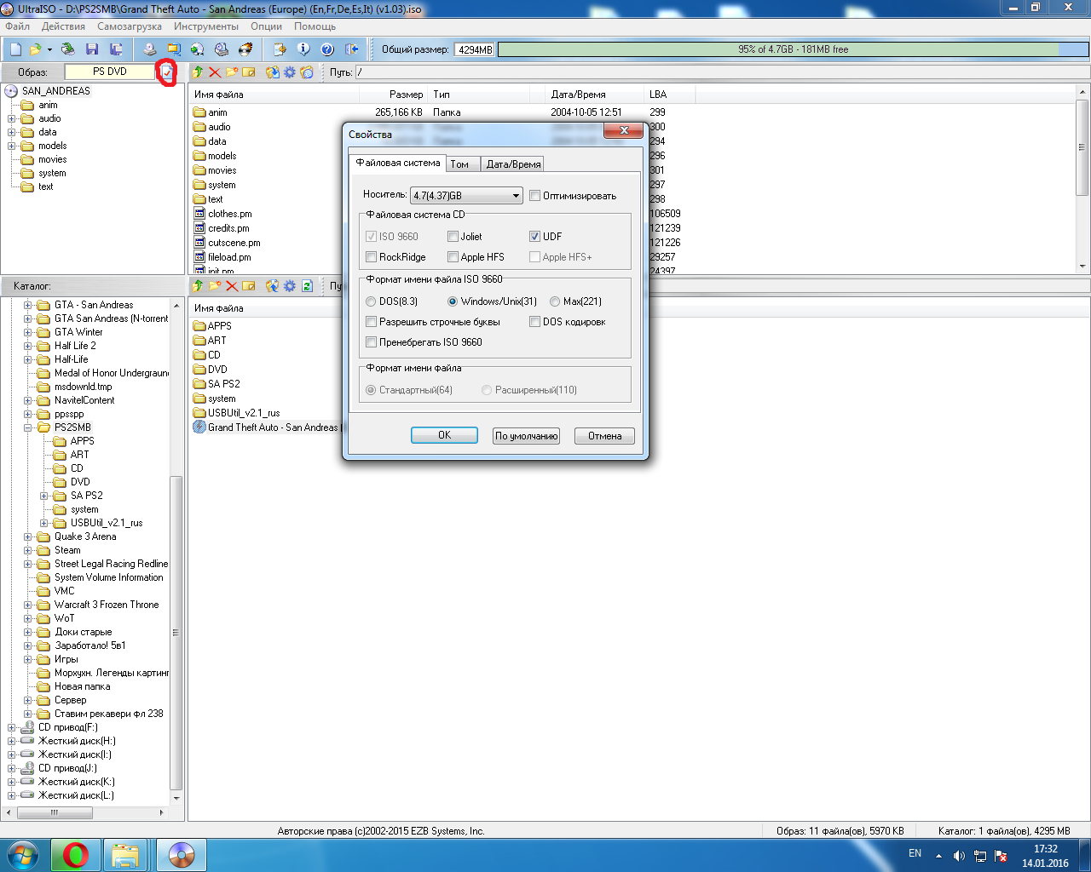
Task: Expand the models folder in image tree
Action: [12, 146]
